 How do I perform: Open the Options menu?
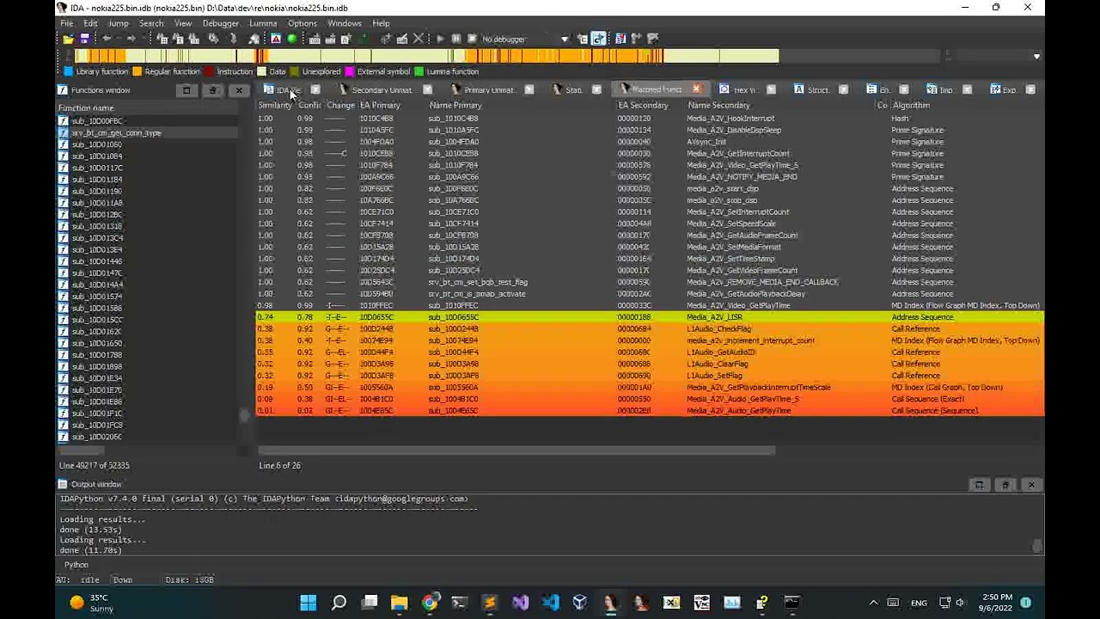click(x=302, y=23)
